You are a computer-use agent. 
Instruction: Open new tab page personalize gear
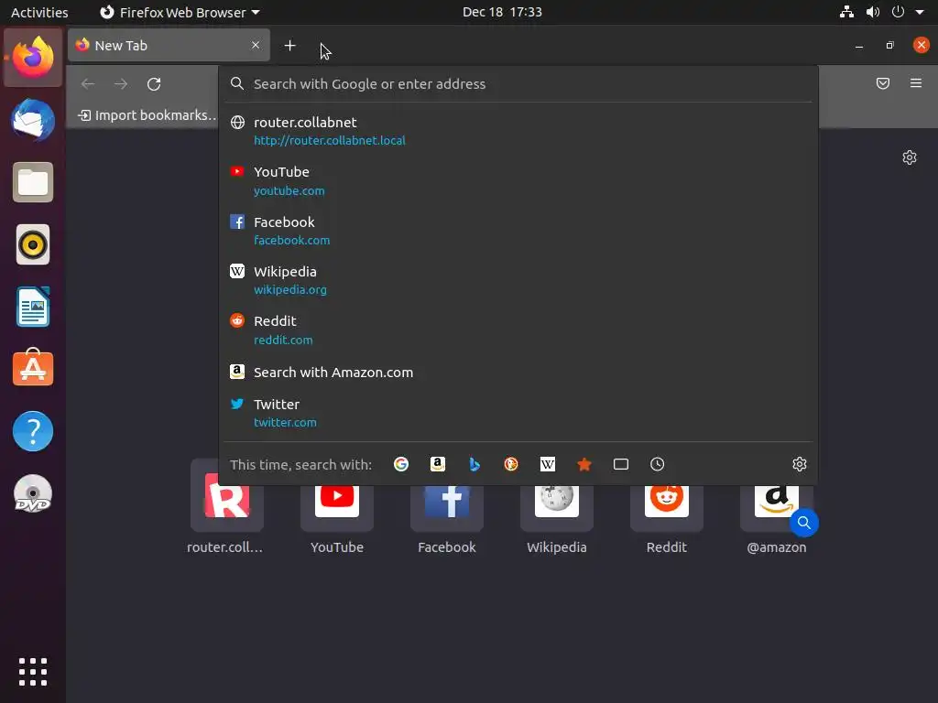point(910,157)
